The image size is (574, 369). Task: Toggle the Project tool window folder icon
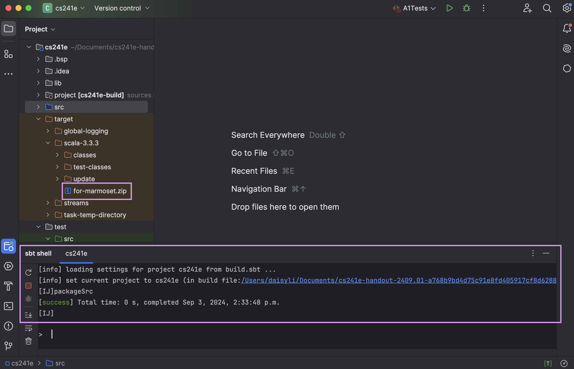[x=8, y=28]
